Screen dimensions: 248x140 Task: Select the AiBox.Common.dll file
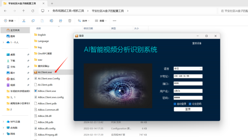tap(48, 110)
